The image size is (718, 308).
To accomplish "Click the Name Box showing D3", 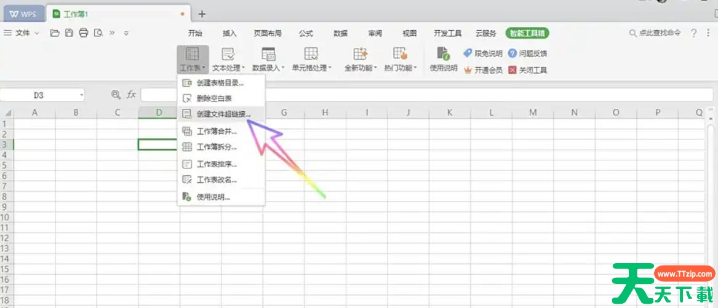I will click(39, 95).
